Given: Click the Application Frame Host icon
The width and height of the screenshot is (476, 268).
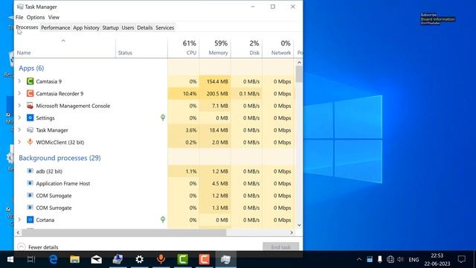Looking at the screenshot, I should tap(30, 183).
